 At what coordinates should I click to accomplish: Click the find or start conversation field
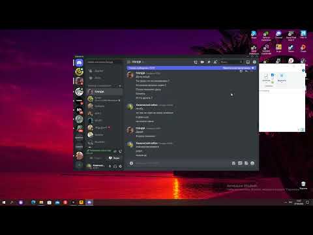(x=104, y=62)
